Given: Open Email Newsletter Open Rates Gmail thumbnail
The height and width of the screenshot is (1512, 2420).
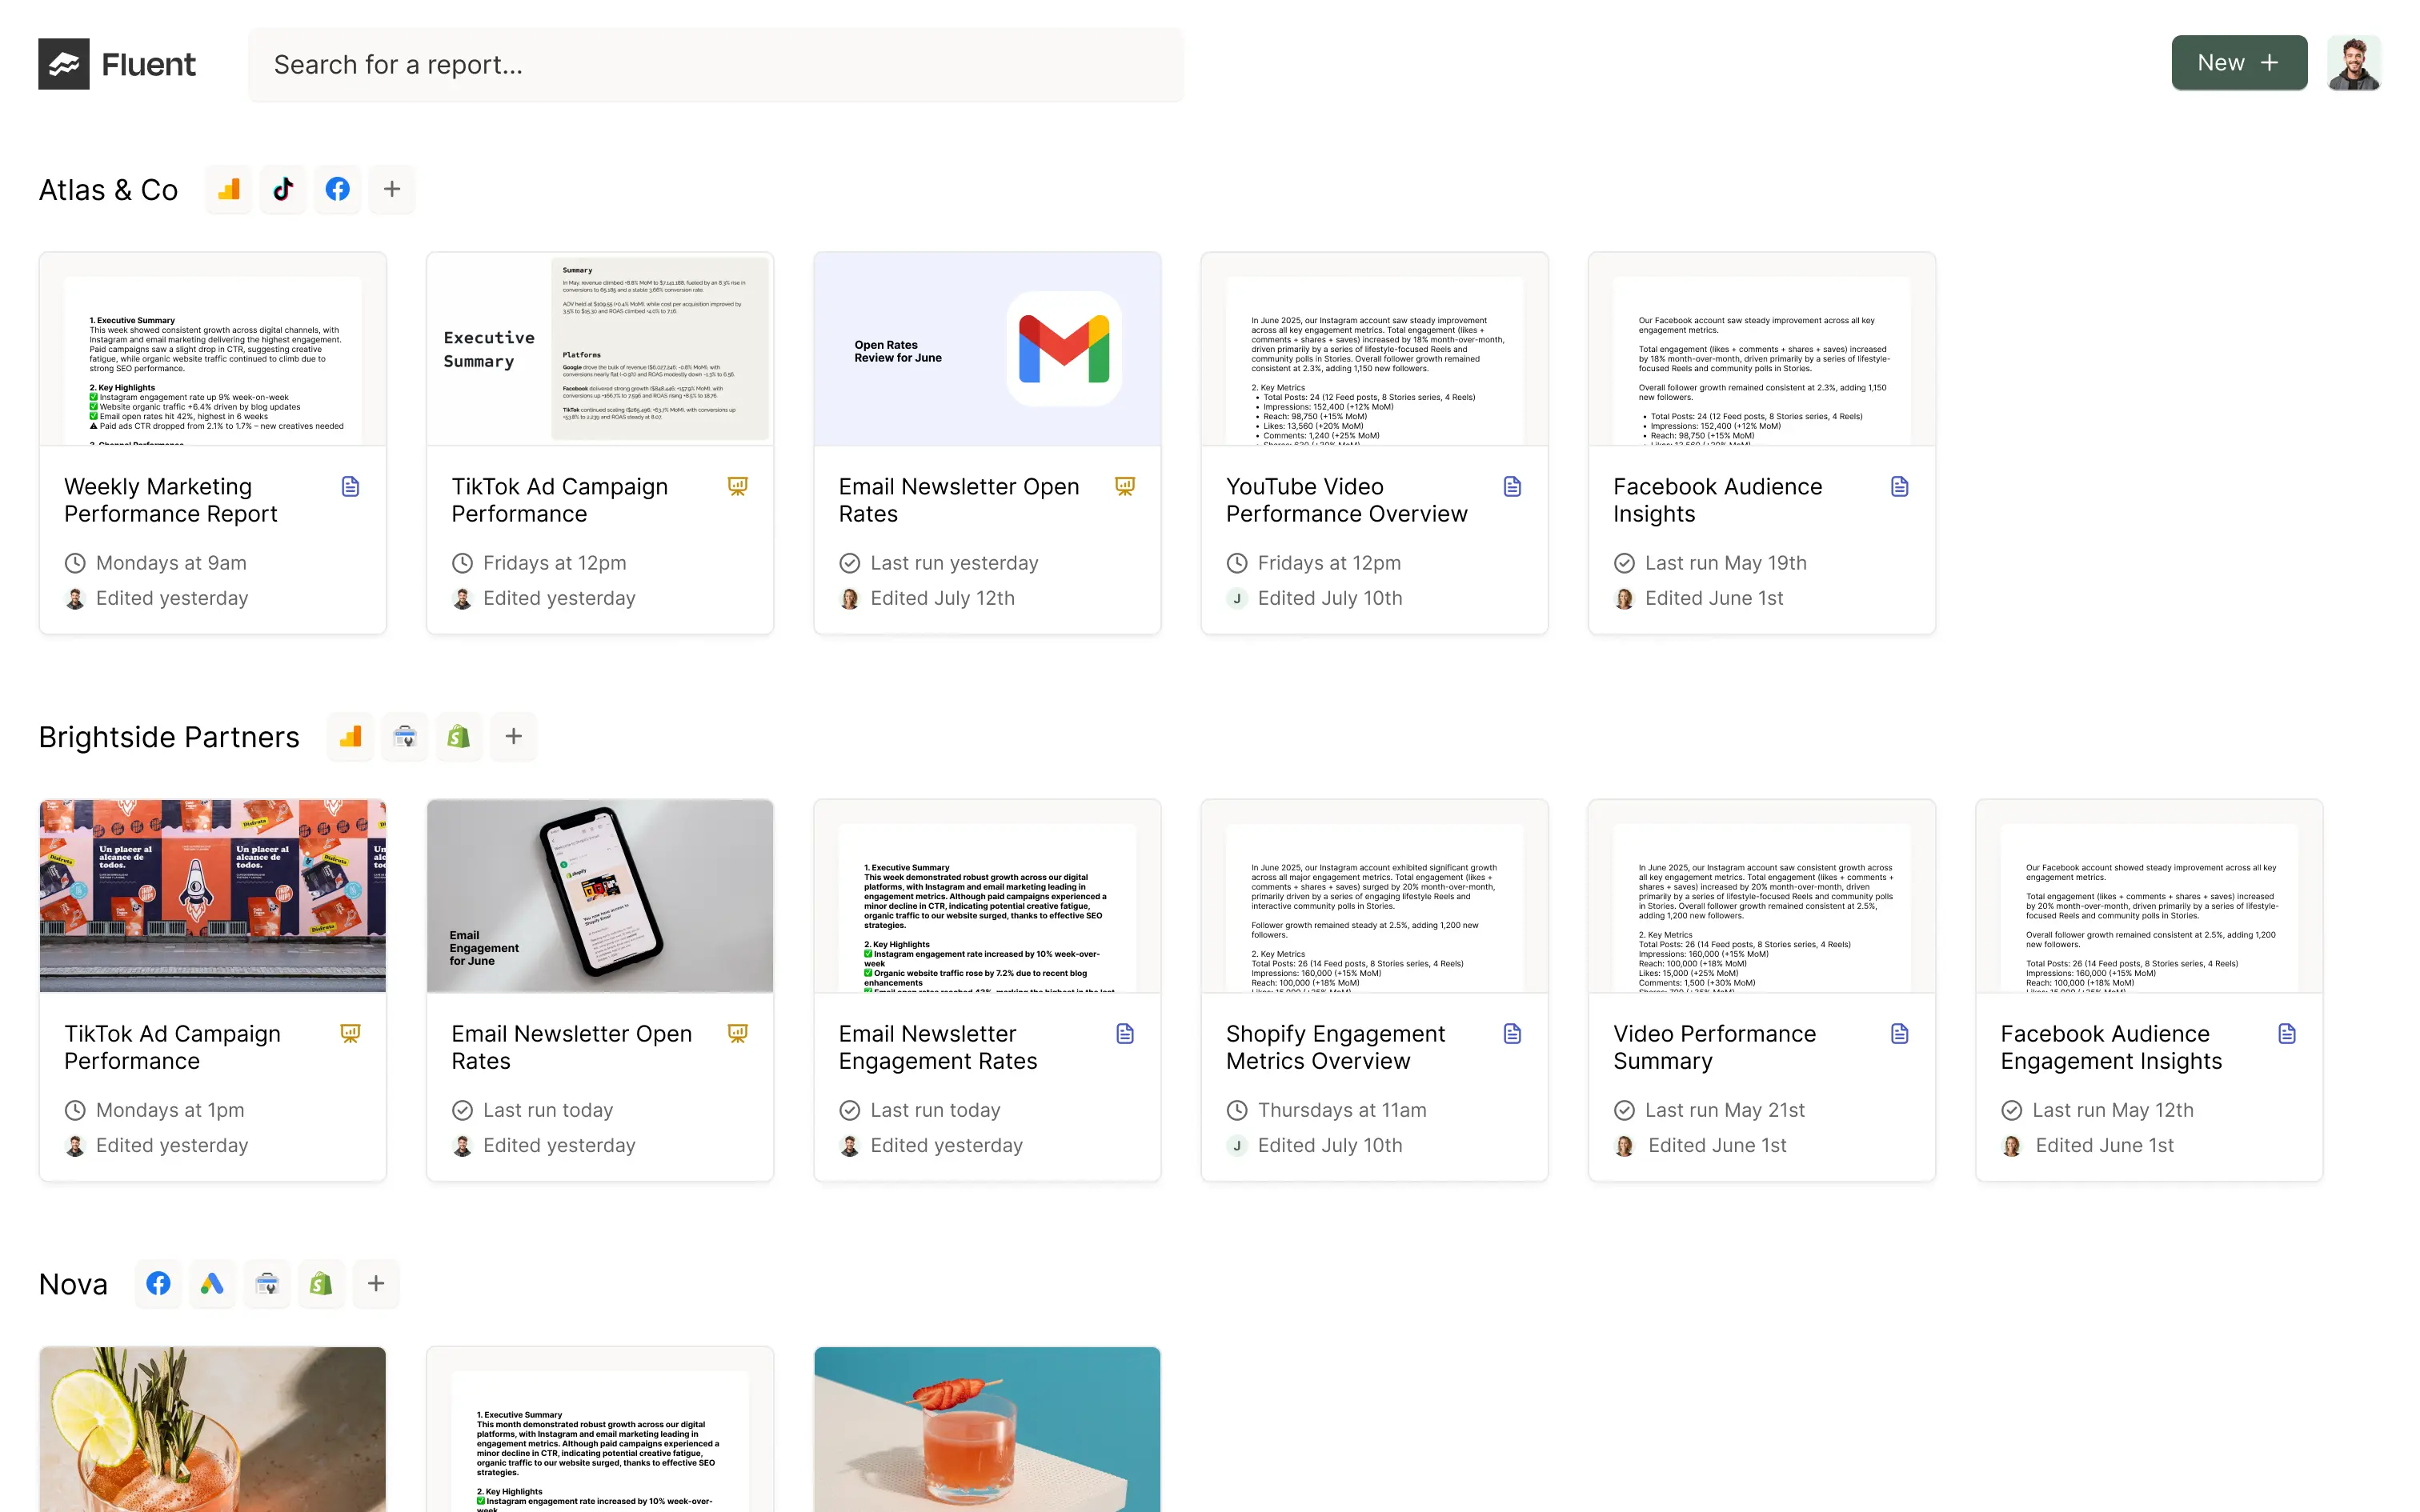Looking at the screenshot, I should pyautogui.click(x=987, y=349).
